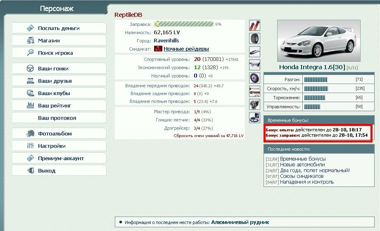Click the Персонаж header tab
This screenshot has height=231, width=380.
click(57, 9)
